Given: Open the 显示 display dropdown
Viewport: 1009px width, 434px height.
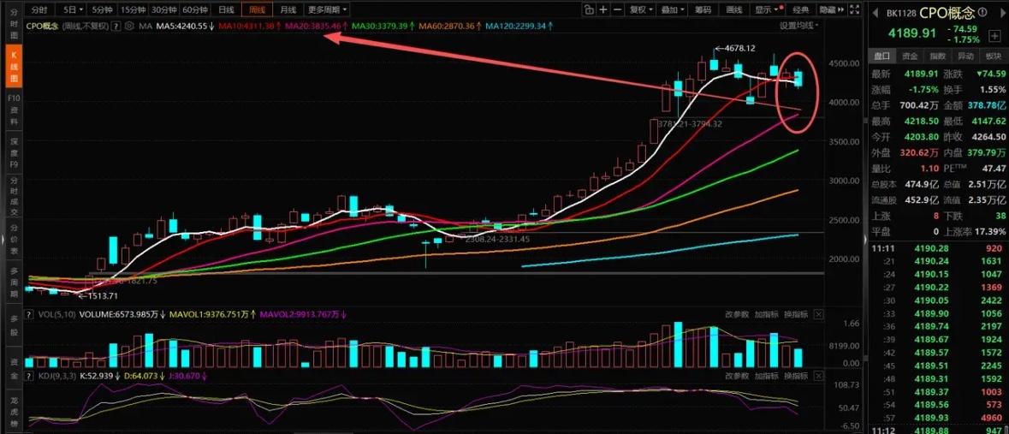Looking at the screenshot, I should pyautogui.click(x=768, y=9).
